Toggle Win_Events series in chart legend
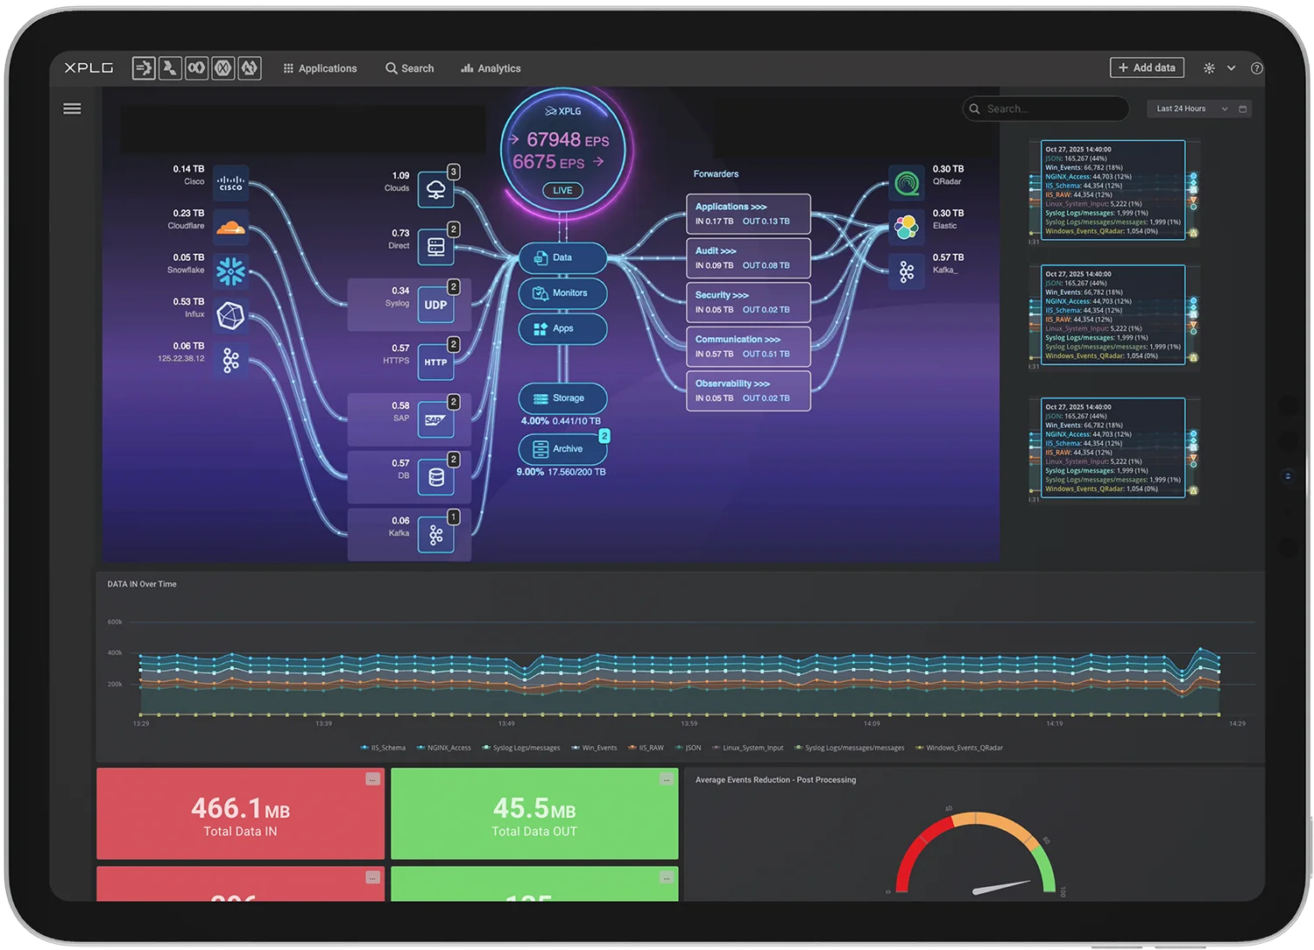This screenshot has height=950, width=1314. [x=594, y=748]
